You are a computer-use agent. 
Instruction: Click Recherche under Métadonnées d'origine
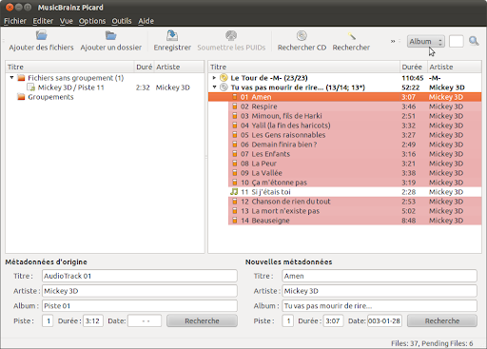[x=202, y=320]
